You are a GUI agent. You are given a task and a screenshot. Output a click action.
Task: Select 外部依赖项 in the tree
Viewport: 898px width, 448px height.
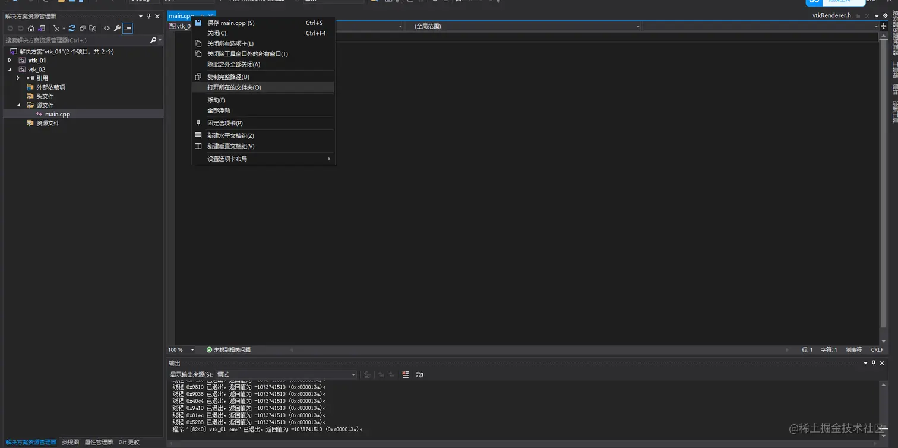pyautogui.click(x=50, y=87)
